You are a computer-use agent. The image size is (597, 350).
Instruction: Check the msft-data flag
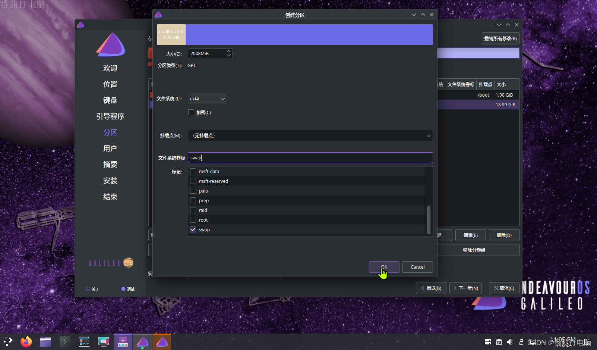tap(193, 171)
